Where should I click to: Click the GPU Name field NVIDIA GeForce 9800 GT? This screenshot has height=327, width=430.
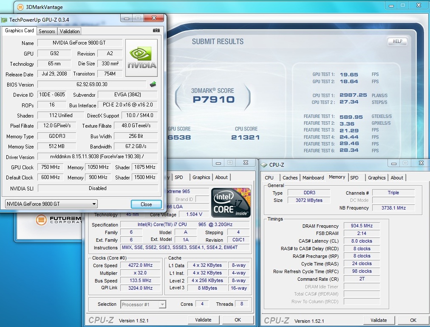(80, 43)
